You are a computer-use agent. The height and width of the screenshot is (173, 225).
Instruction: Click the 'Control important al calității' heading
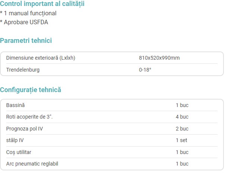[x=42, y=4]
